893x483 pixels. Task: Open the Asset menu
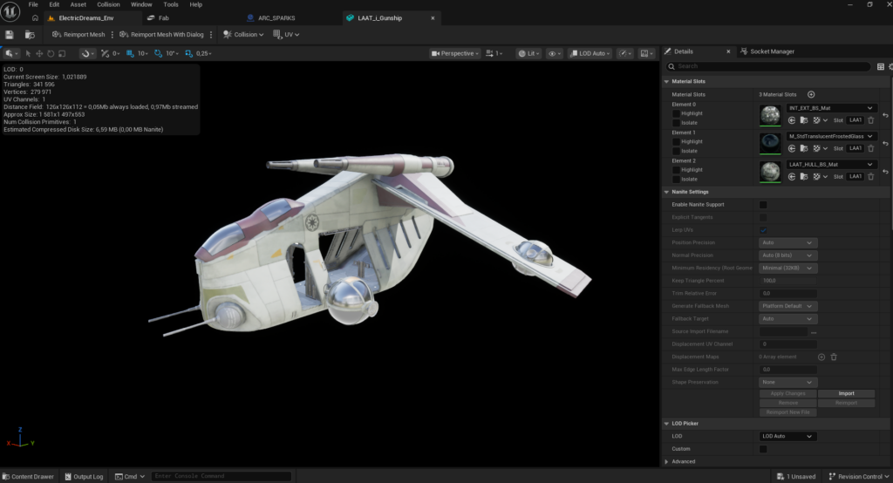[78, 4]
